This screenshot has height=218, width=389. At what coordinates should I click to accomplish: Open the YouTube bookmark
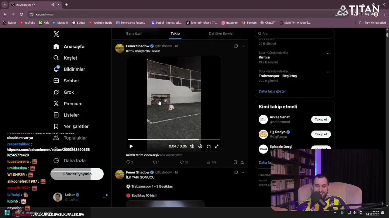point(27,23)
